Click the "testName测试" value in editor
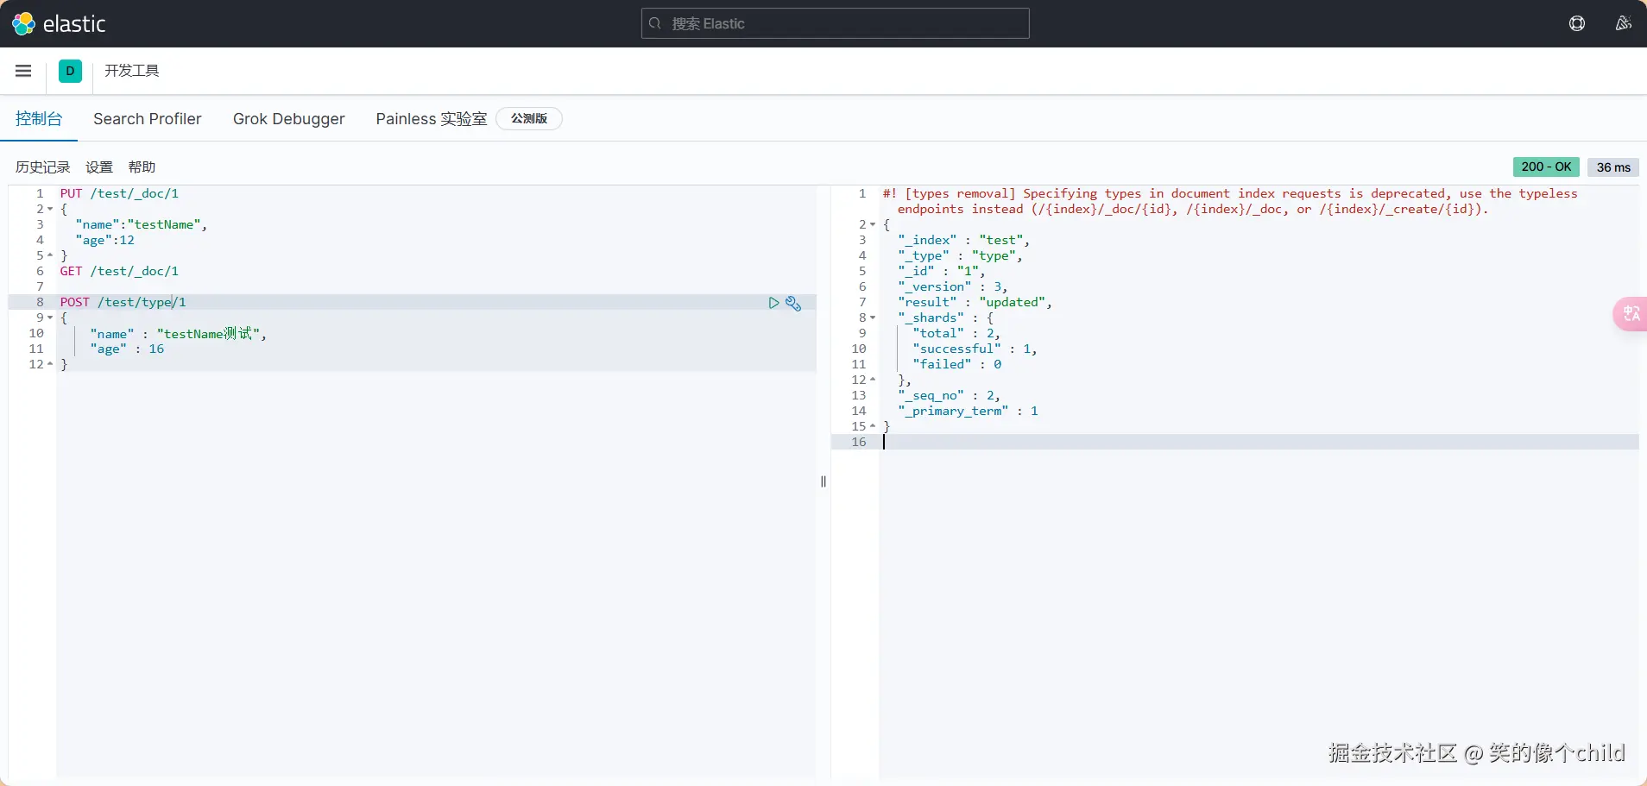This screenshot has width=1647, height=786. coord(208,334)
